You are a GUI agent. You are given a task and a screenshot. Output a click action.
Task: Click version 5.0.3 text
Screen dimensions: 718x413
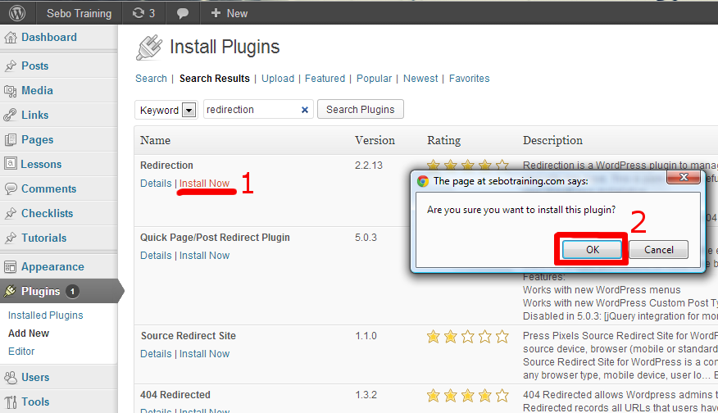tap(366, 238)
